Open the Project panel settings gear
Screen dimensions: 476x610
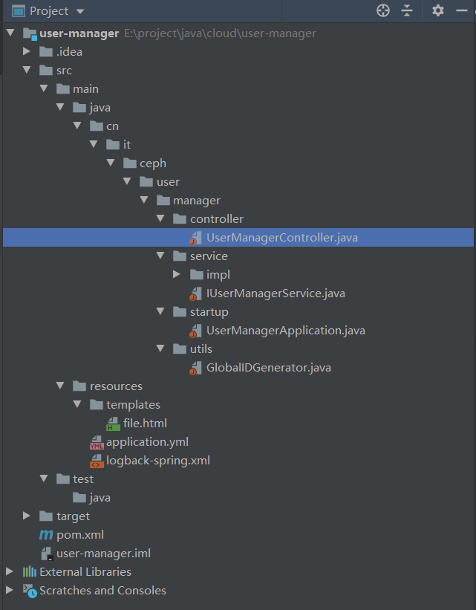click(438, 11)
